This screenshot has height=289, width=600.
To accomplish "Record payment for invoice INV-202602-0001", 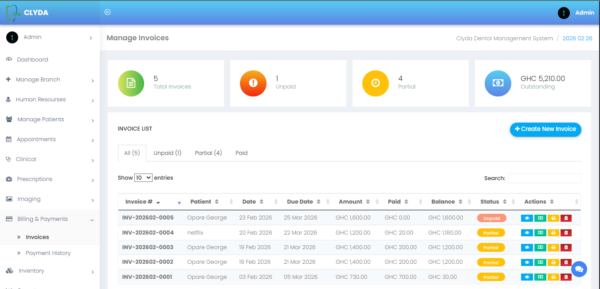I will 540,277.
